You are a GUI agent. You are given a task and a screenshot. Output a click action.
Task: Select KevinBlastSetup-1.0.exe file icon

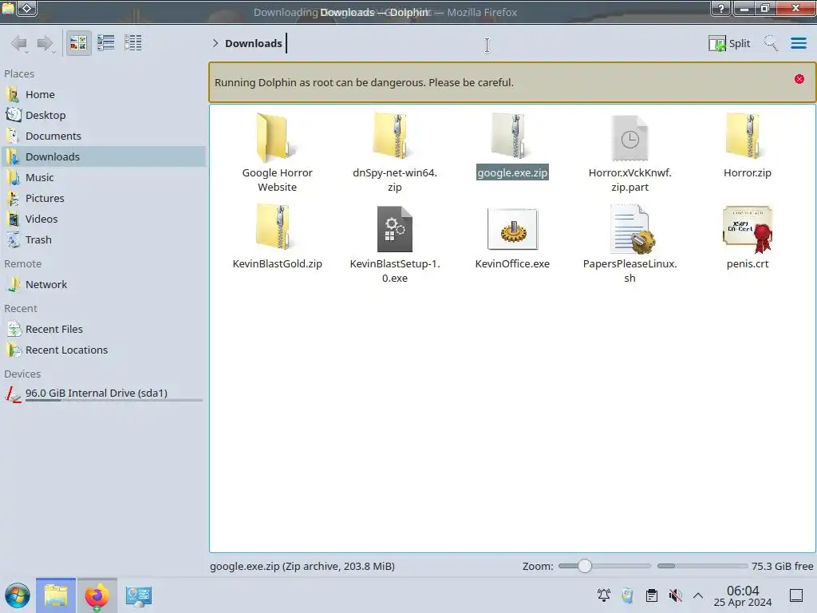395,229
